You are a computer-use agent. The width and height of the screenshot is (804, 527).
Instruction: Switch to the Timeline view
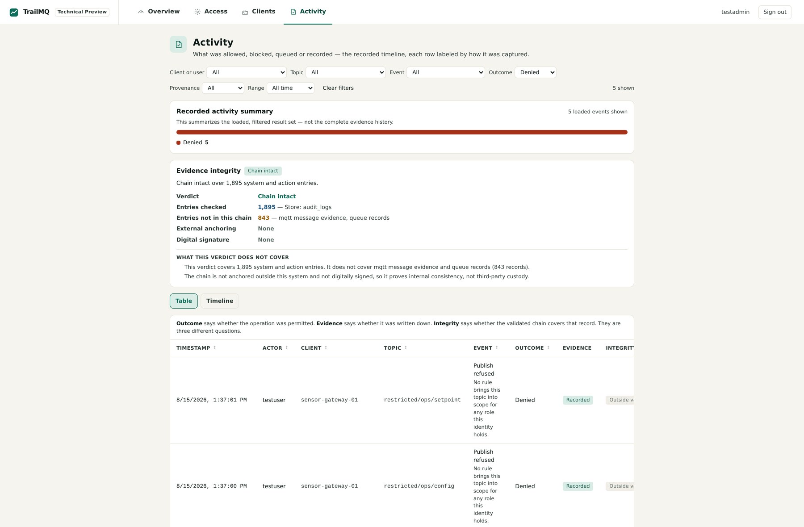coord(220,301)
